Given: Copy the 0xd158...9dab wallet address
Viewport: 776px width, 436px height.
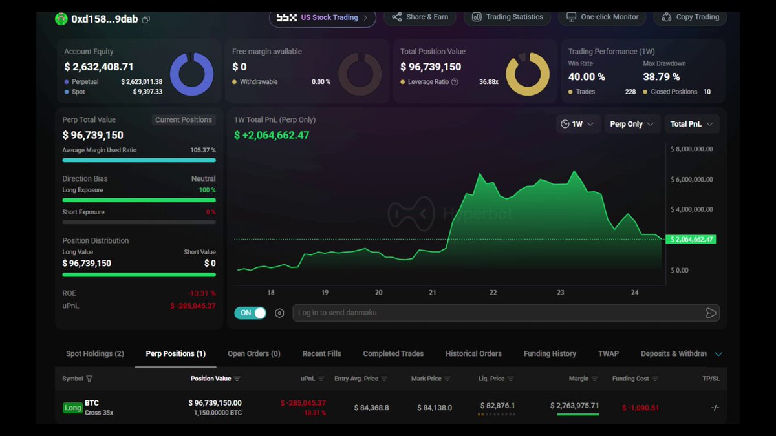Looking at the screenshot, I should [146, 19].
